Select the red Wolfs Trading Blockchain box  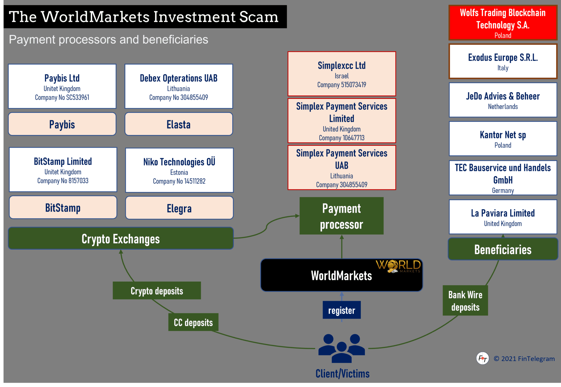click(x=503, y=23)
